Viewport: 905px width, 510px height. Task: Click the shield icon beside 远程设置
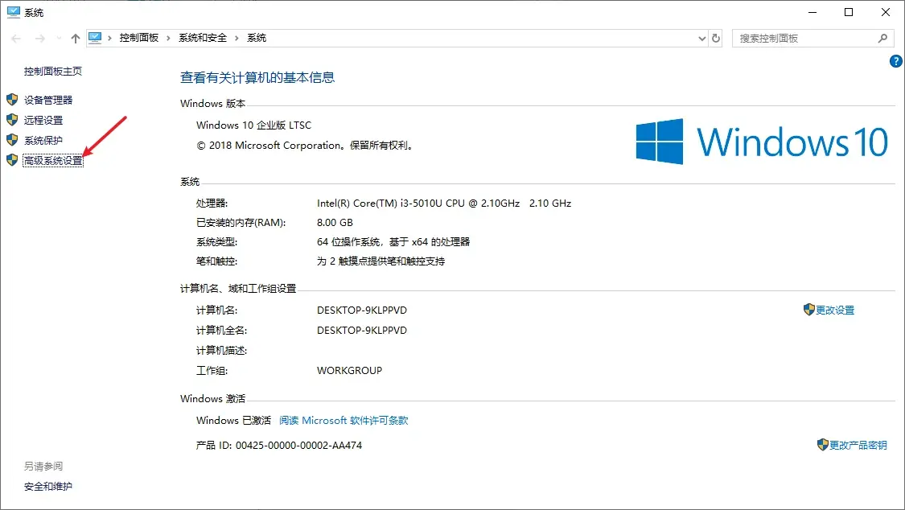tap(12, 120)
